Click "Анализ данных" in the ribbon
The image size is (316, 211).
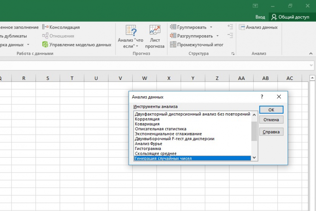click(258, 27)
